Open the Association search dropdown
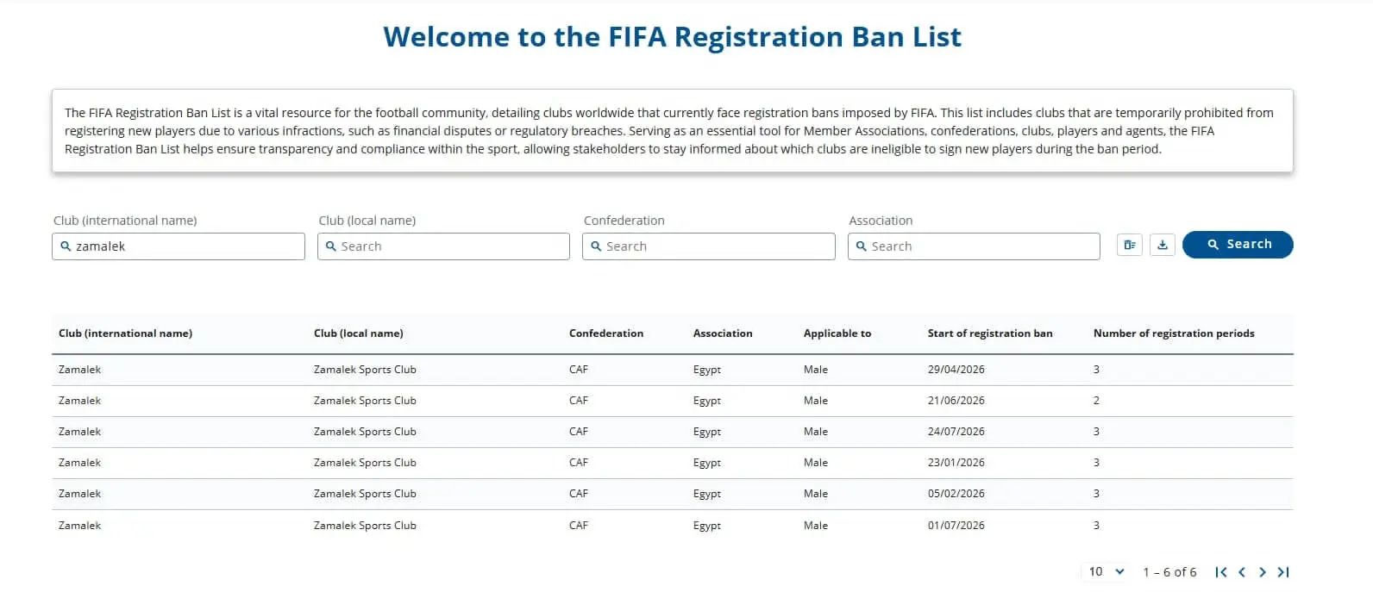The height and width of the screenshot is (592, 1373). pos(974,246)
